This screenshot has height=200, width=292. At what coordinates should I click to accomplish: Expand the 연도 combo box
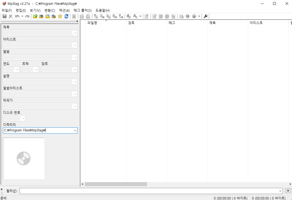click(x=17, y=70)
